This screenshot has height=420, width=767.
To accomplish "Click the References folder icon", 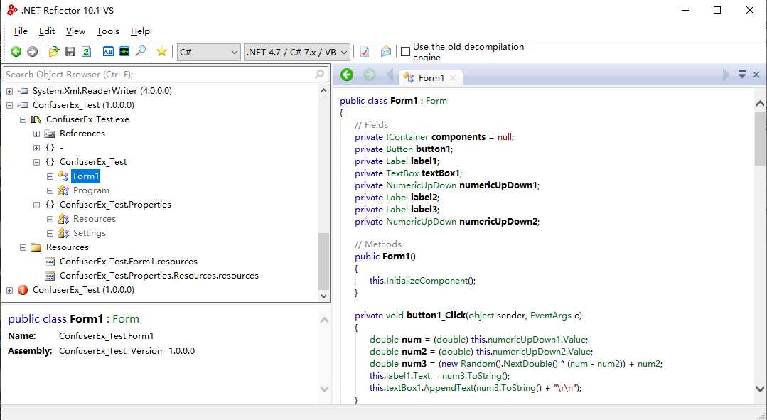I will click(50, 134).
